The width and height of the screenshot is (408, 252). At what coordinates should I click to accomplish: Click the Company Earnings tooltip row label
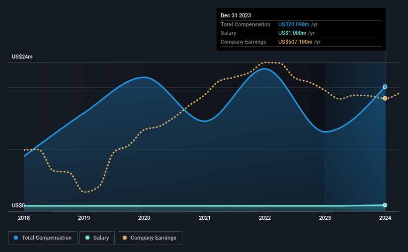pos(244,42)
